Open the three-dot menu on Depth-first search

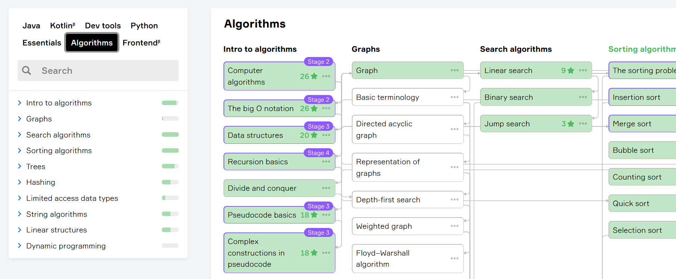tap(454, 200)
